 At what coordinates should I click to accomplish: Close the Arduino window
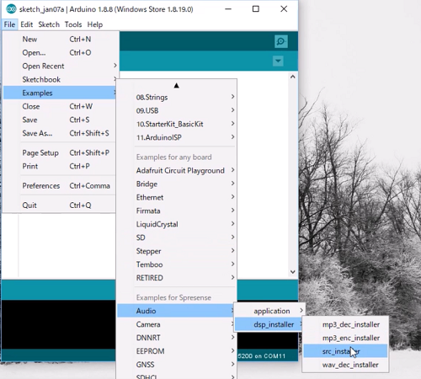coord(284,9)
